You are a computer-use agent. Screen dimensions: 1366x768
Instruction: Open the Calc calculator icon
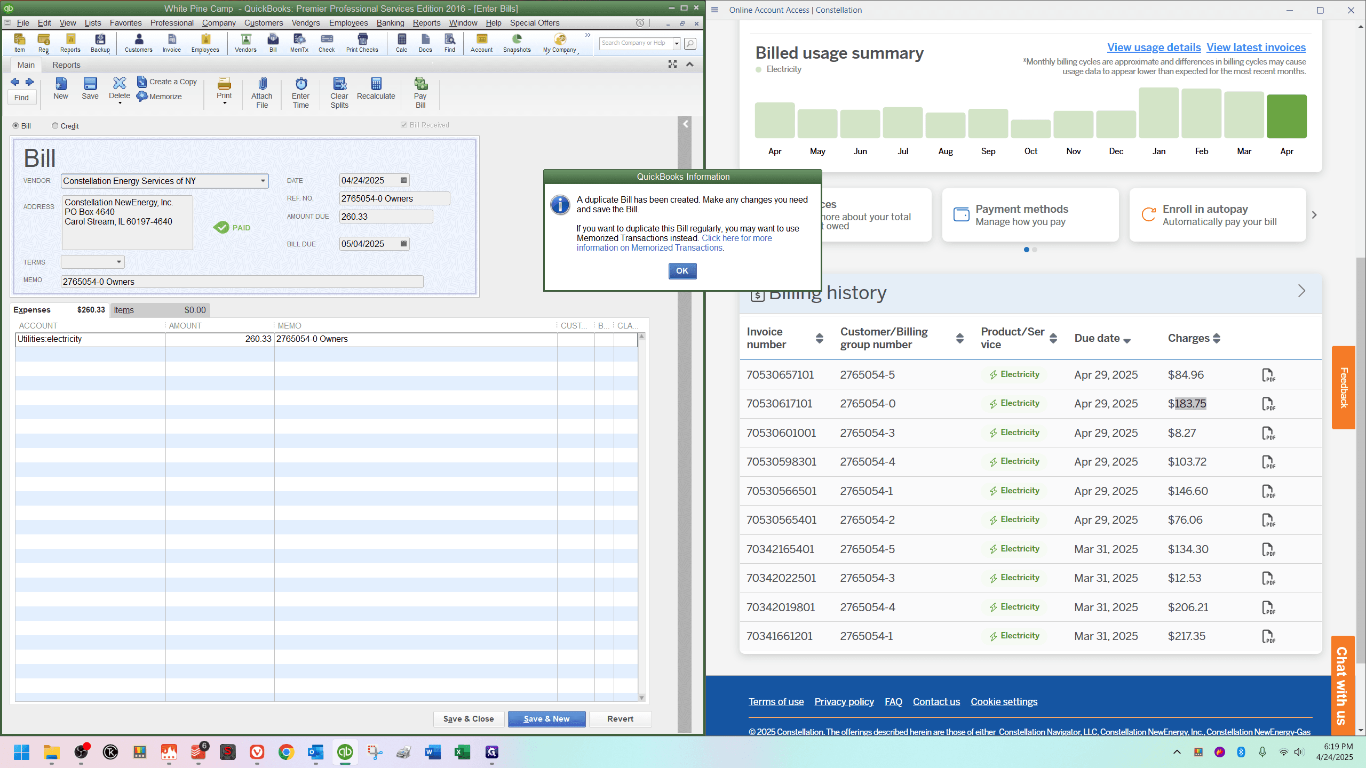click(x=401, y=43)
